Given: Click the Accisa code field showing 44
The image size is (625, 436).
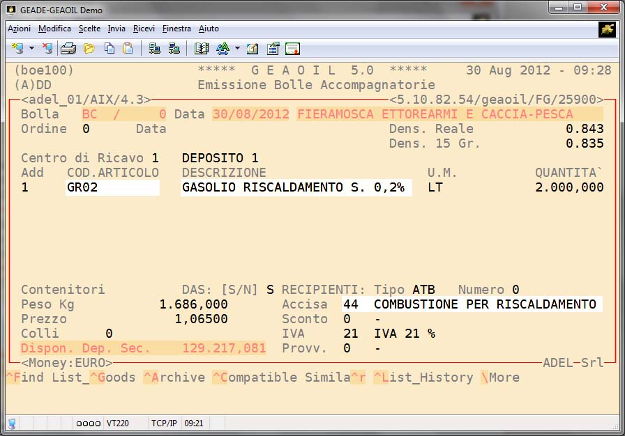Looking at the screenshot, I should tap(350, 304).
